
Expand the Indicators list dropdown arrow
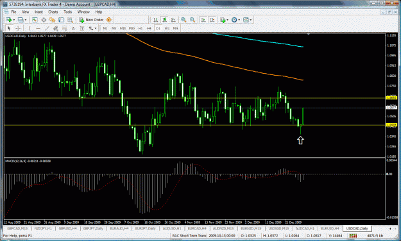click(x=227, y=20)
